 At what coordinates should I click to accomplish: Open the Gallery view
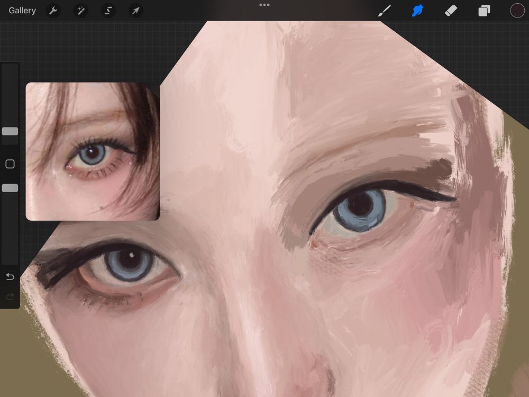click(22, 11)
